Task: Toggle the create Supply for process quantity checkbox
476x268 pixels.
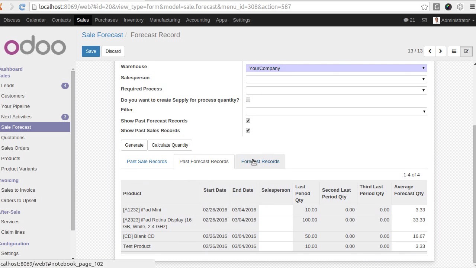Action: (x=248, y=100)
